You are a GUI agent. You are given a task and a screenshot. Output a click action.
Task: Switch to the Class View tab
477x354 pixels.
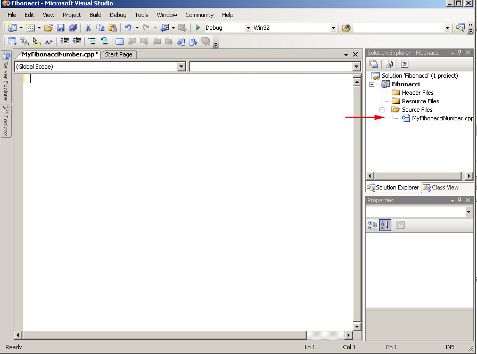pos(441,187)
